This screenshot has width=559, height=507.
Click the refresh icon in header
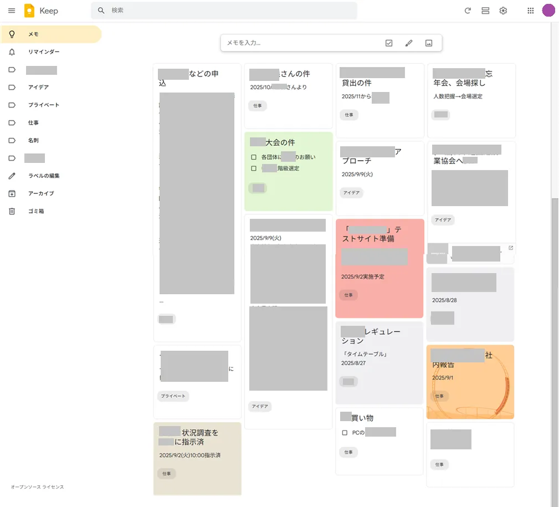click(x=468, y=11)
